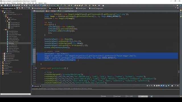Image resolution: width=182 pixels, height=102 pixels.
Task: Open the File menu
Action: click(1, 3)
